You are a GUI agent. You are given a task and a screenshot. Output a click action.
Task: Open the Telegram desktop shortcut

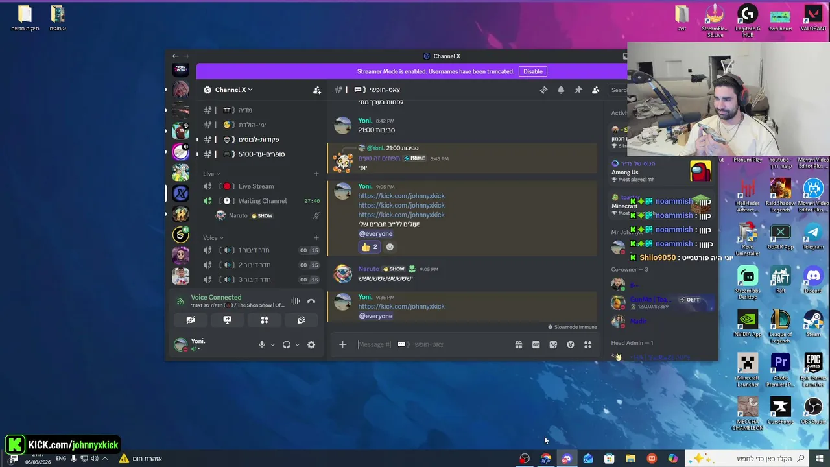pos(813,235)
